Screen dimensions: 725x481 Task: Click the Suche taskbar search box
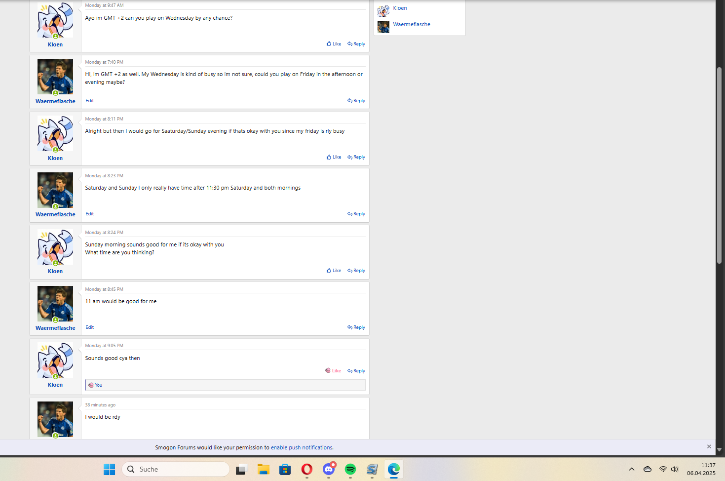tap(176, 469)
